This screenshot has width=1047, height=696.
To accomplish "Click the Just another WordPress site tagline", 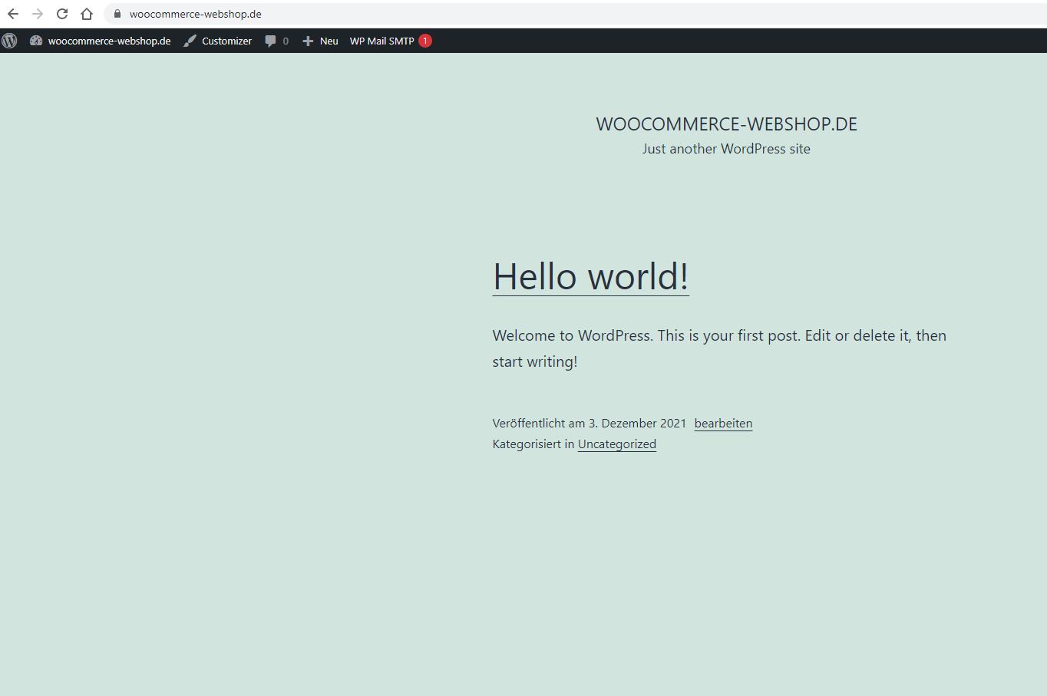I will (x=726, y=149).
